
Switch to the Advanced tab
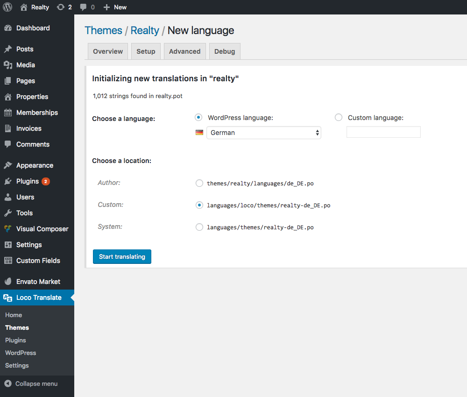pyautogui.click(x=184, y=51)
